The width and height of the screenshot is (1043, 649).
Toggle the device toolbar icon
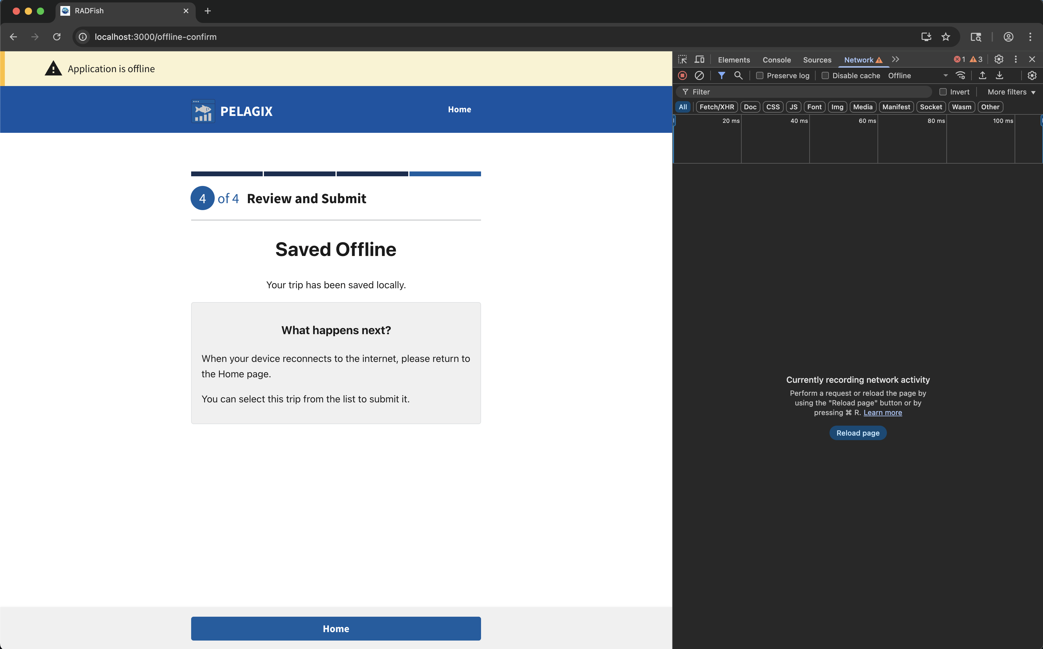pyautogui.click(x=699, y=59)
